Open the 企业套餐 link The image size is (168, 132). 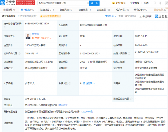[x=135, y=3]
